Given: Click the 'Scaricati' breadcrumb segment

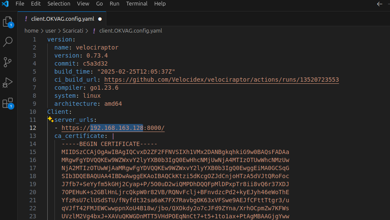Looking at the screenshot, I should [73, 31].
